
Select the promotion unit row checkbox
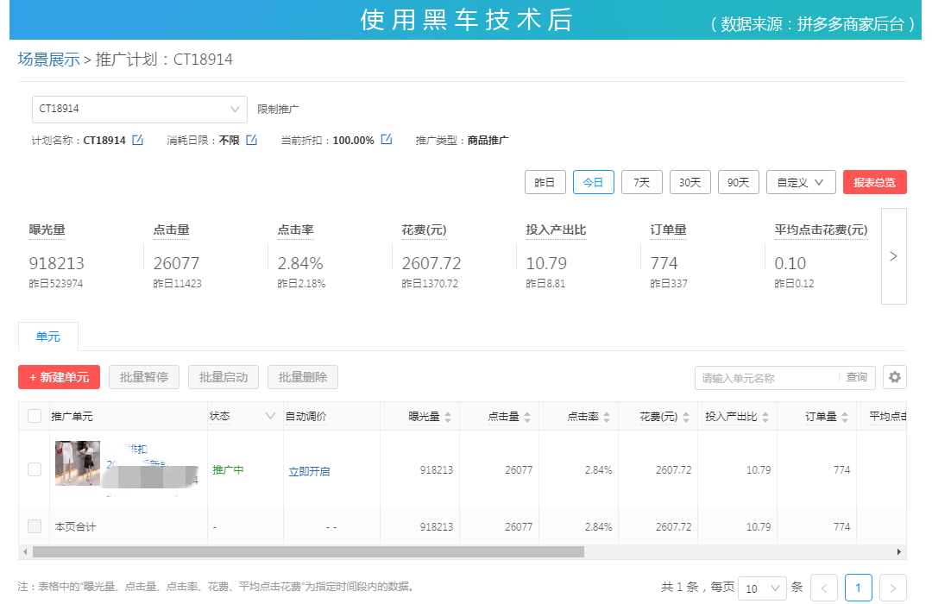point(35,469)
